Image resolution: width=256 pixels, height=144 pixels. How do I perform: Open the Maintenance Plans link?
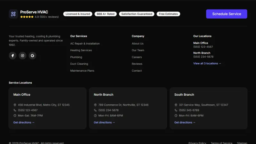(x=82, y=71)
